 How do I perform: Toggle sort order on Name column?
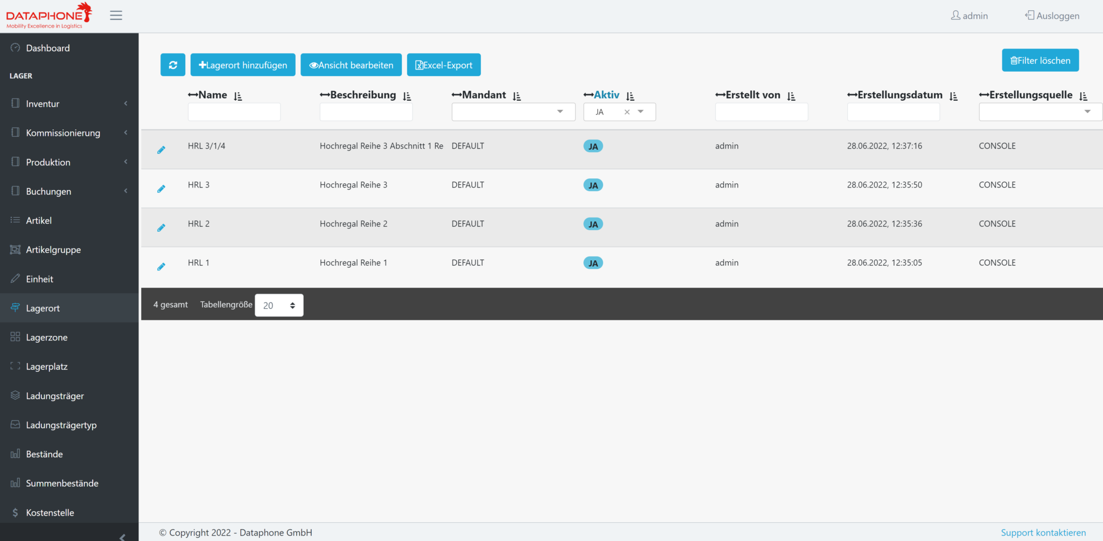(x=238, y=95)
